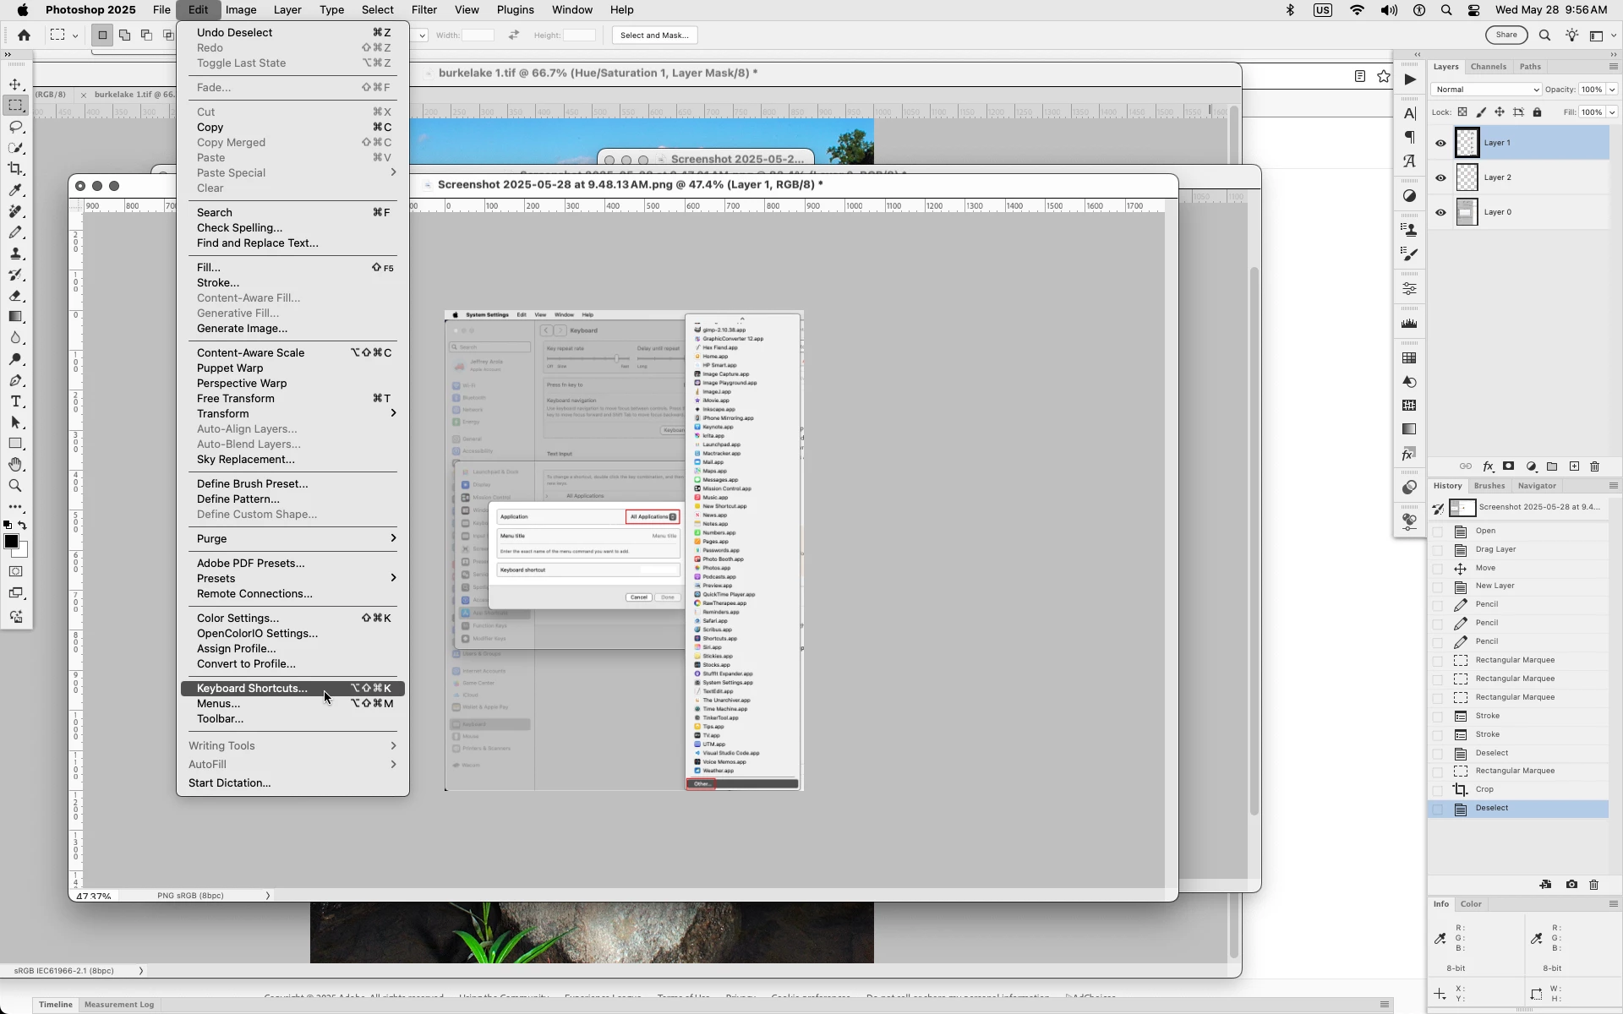Toggle visibility of Layer 0
1623x1014 pixels.
(x=1441, y=212)
